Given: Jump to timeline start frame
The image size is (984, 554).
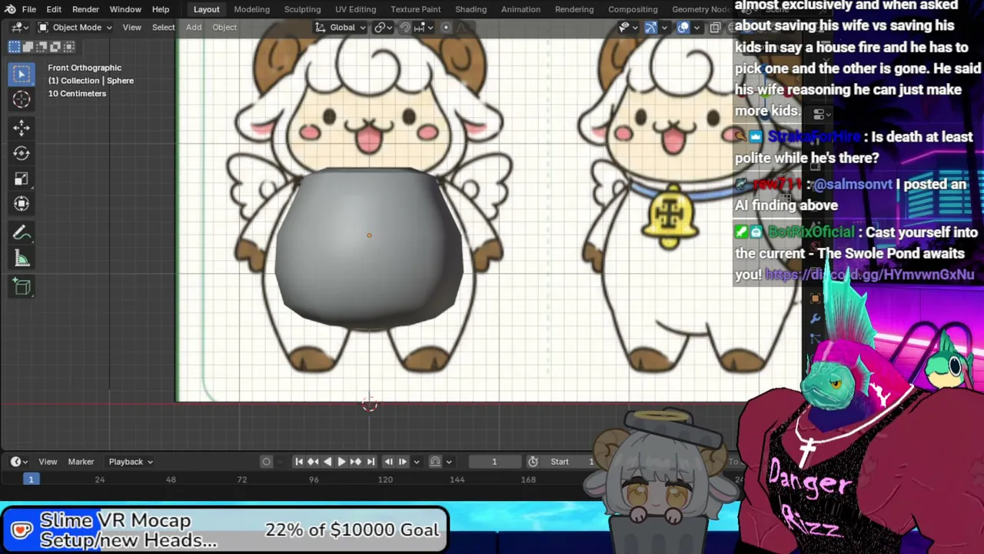Looking at the screenshot, I should point(298,462).
